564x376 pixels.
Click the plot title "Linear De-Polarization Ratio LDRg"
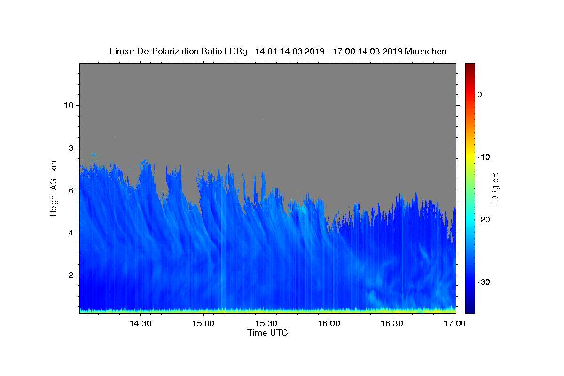[x=179, y=51]
